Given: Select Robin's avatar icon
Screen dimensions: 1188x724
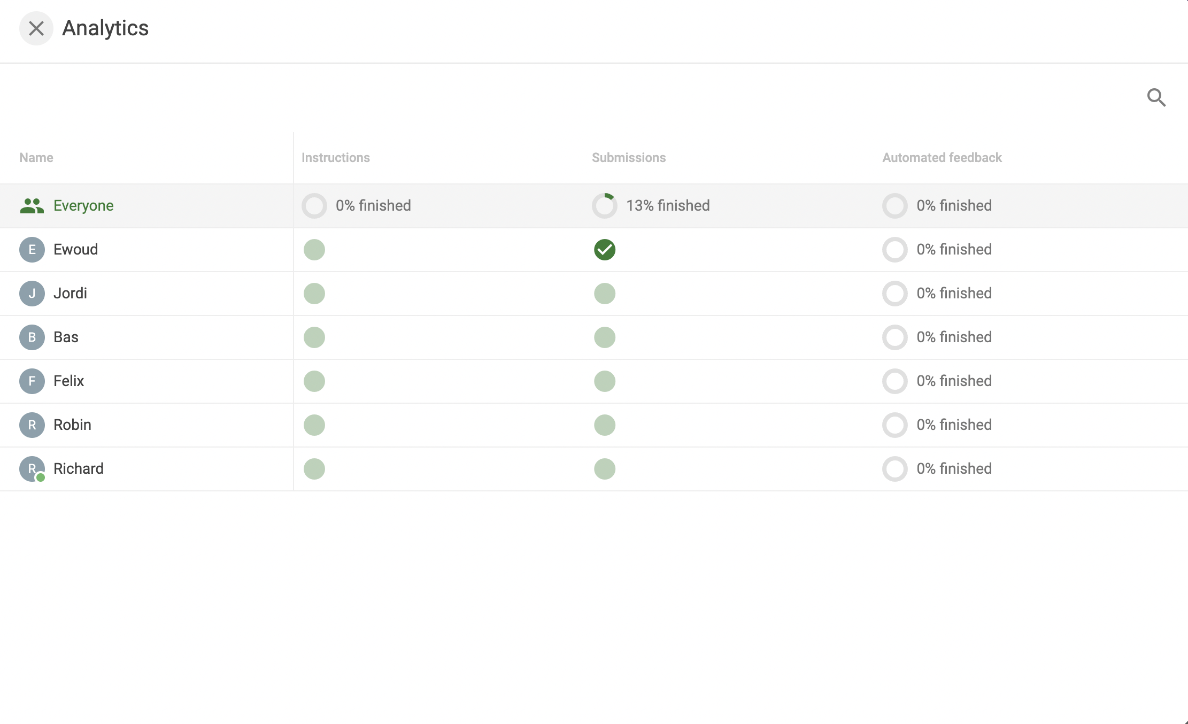Looking at the screenshot, I should 32,425.
